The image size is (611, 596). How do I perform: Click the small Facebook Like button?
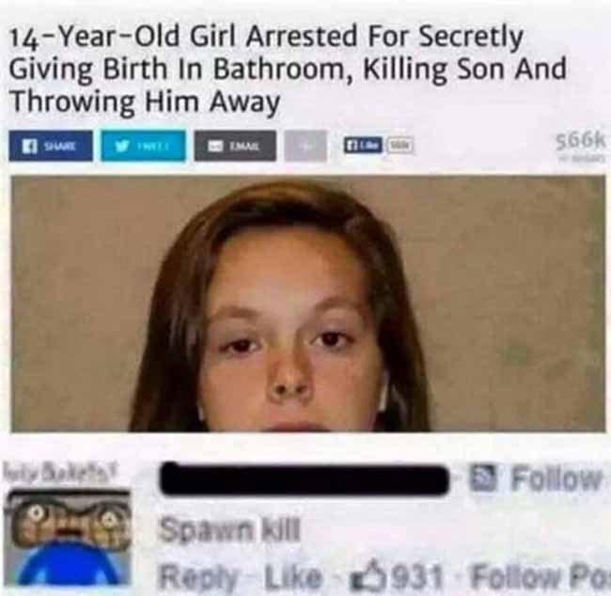point(363,145)
